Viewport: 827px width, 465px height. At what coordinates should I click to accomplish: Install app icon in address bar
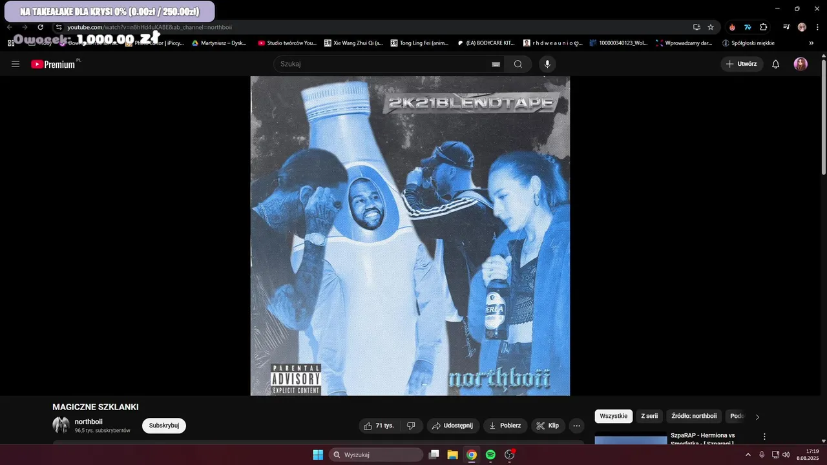click(x=696, y=27)
